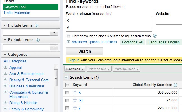Focus the Exclude terms input field
The image size is (182, 112).
[26, 47]
